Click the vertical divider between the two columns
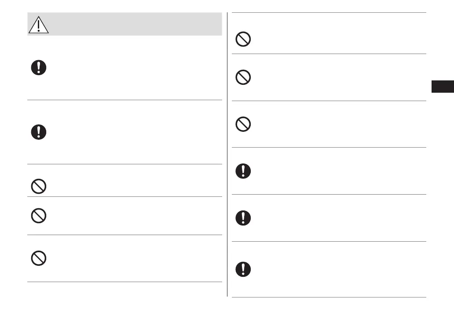Screen dimensions: 454x319 tap(227, 154)
